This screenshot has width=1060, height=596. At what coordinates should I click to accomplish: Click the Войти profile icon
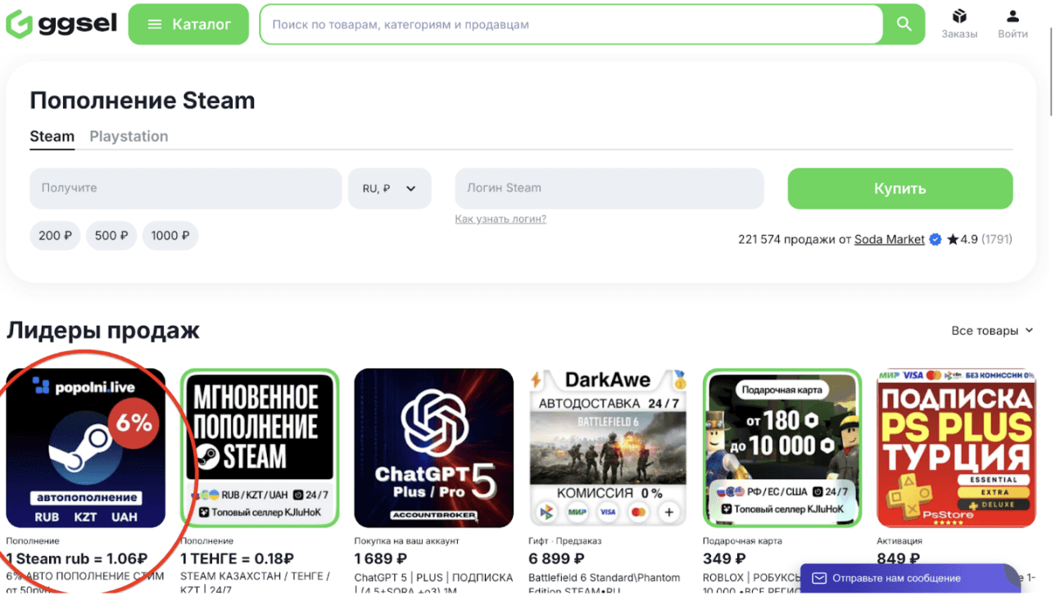(x=1012, y=24)
